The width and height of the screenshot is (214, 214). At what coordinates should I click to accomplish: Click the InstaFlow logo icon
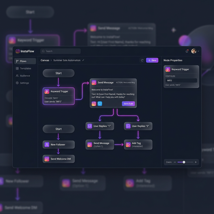point(18,51)
